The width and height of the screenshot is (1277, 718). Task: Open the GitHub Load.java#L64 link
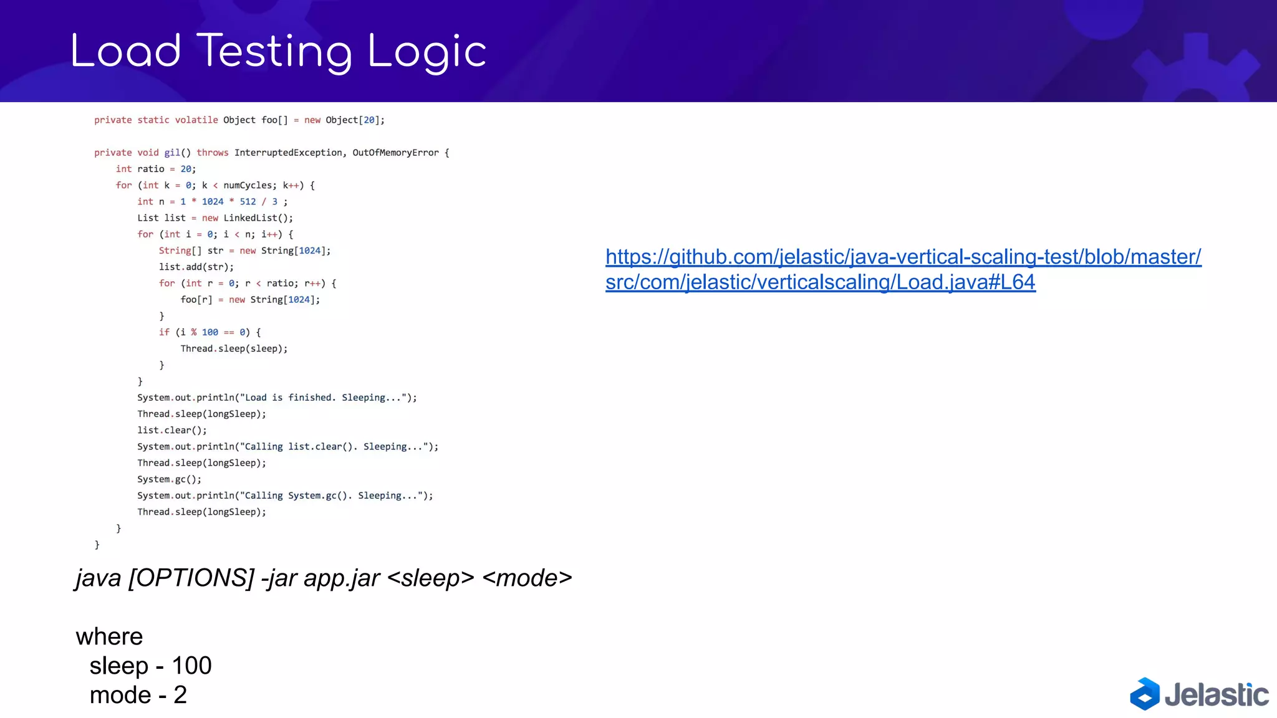pos(903,269)
